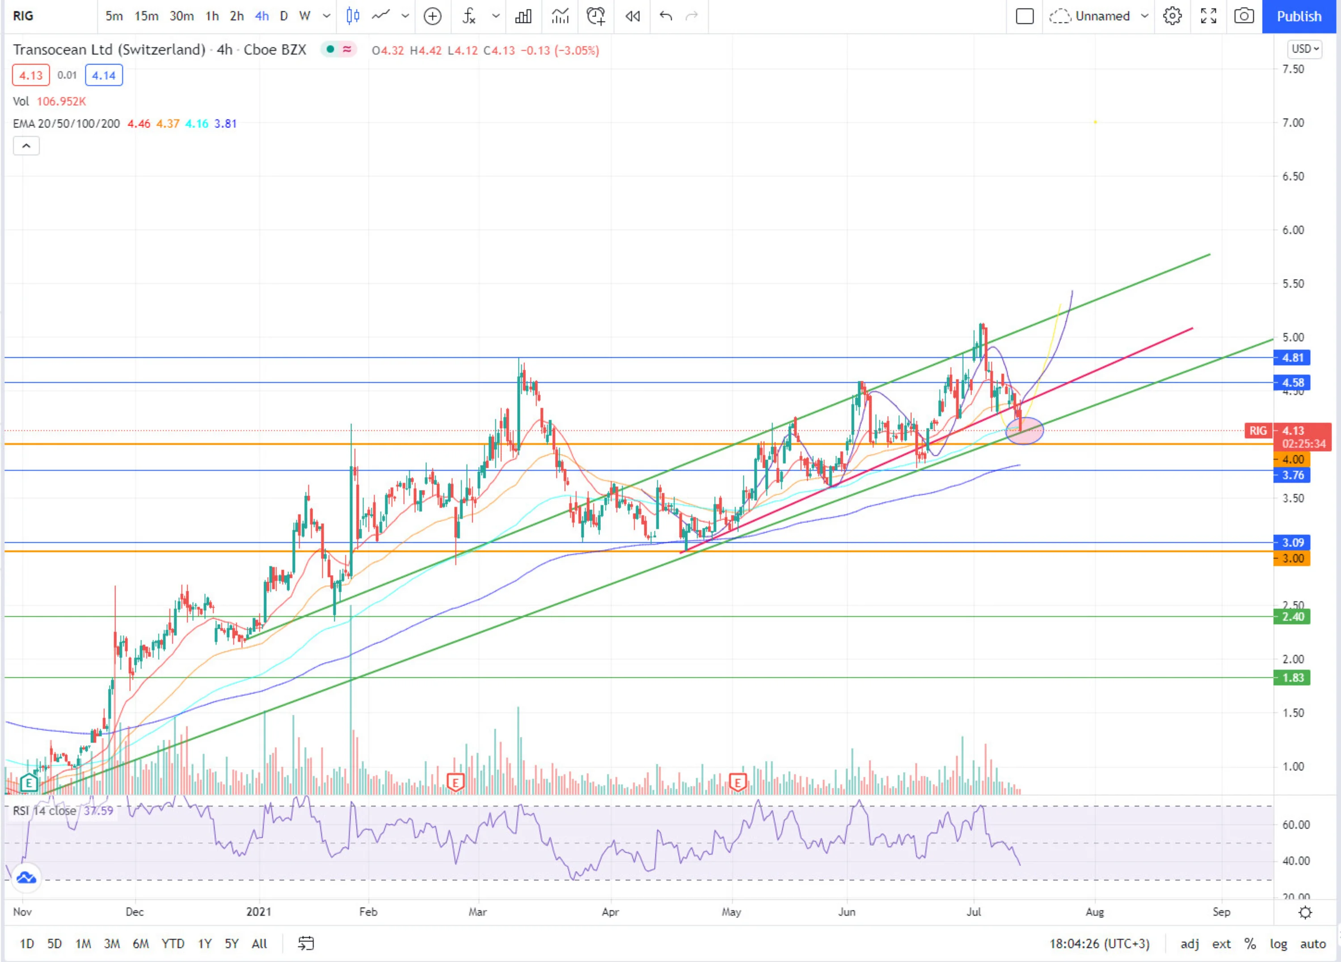The image size is (1341, 962).
Task: Set the date range to YTD
Action: [173, 944]
